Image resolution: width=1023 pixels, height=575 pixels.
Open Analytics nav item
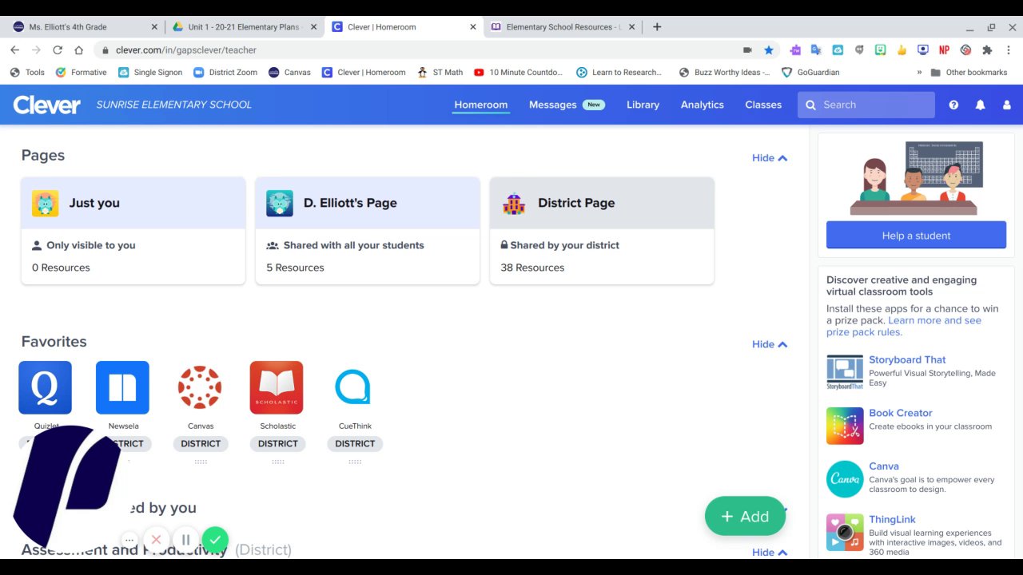point(702,105)
